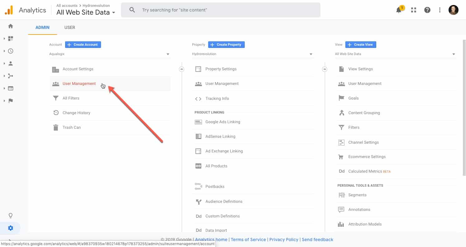Click the Create Account button

83,44
